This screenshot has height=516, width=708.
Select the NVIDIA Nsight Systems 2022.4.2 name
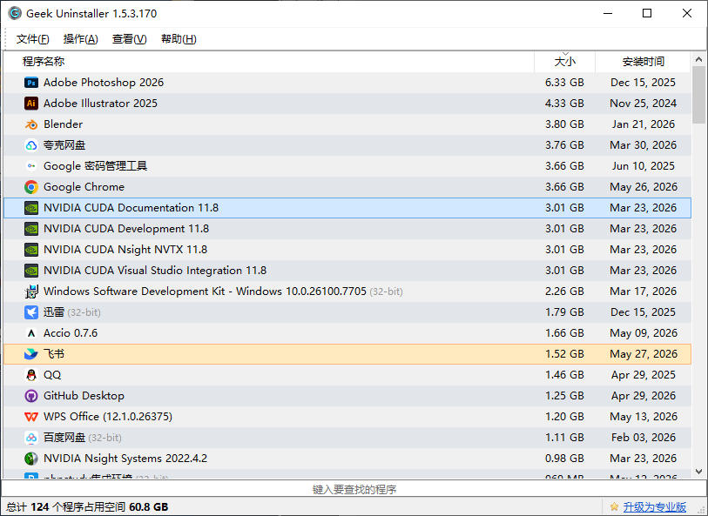pos(125,459)
